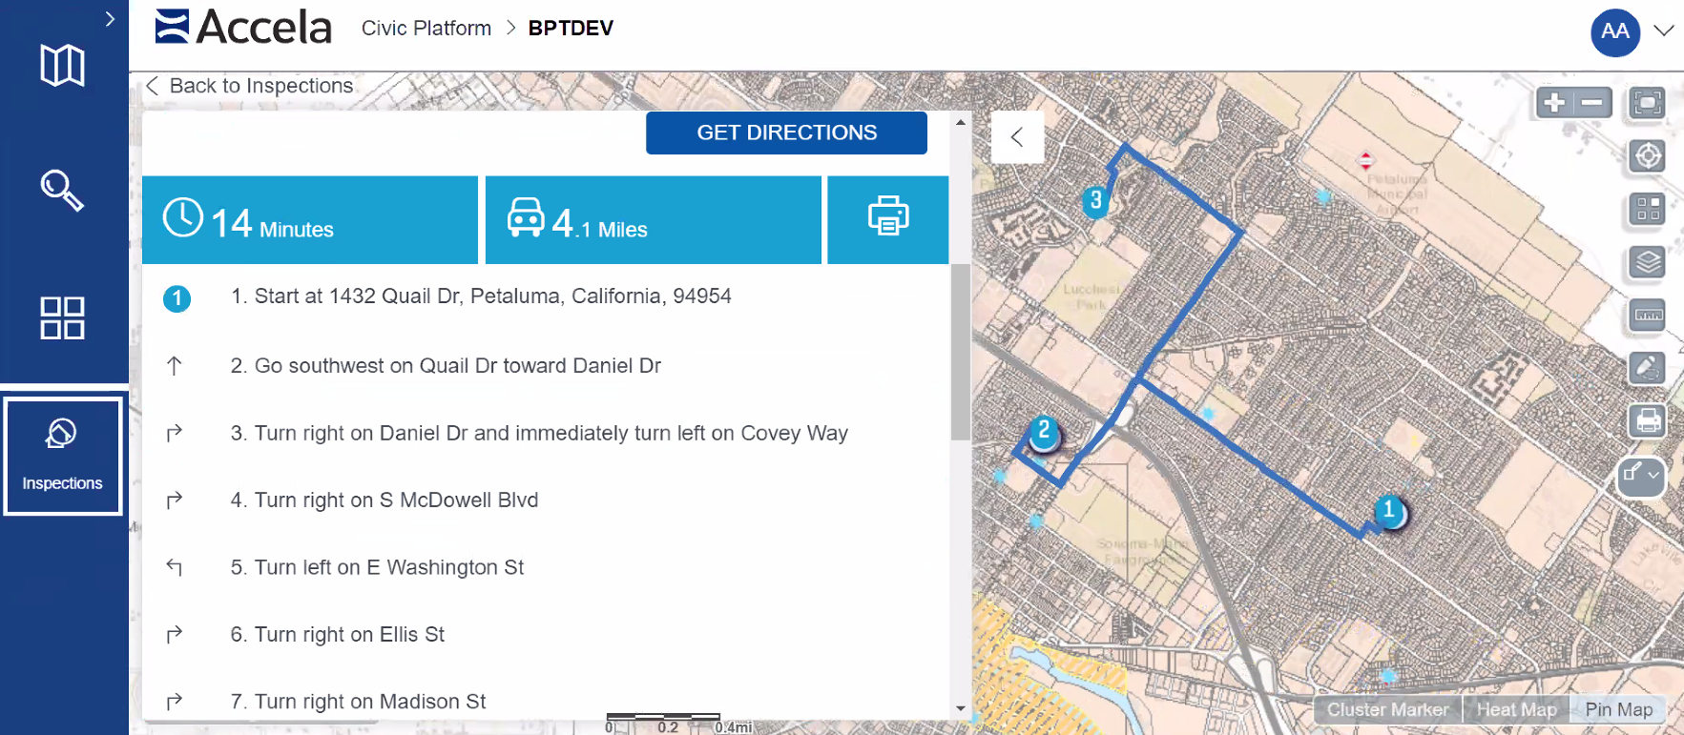Click the full extent map icon
1684x735 pixels.
(x=1648, y=103)
